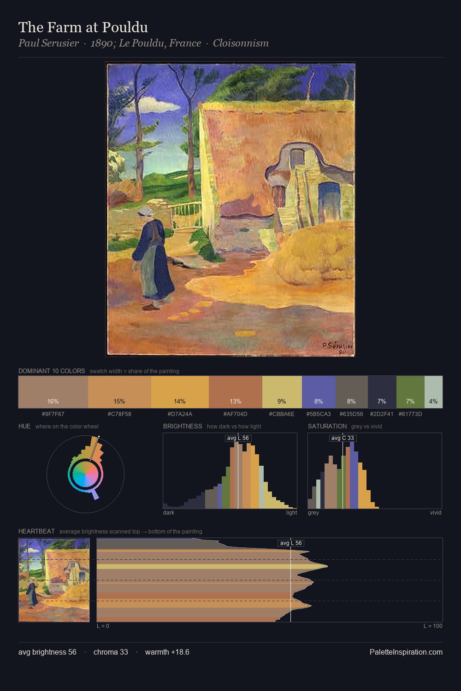
Task: Click the hex label '#9F7F67'
Action: click(53, 414)
